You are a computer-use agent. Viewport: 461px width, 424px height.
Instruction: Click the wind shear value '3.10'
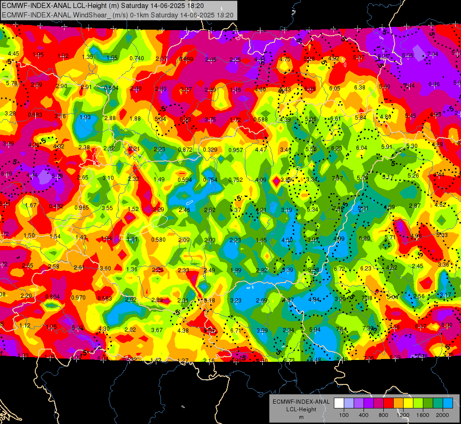tap(108, 178)
